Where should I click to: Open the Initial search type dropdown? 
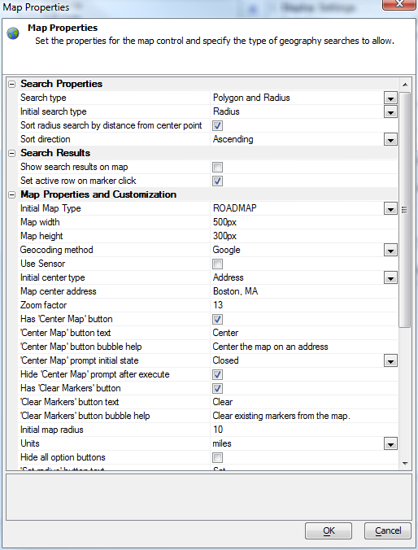click(390, 112)
